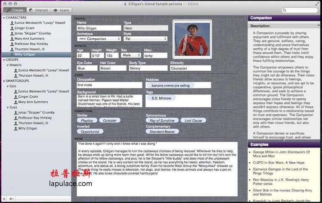Screen dimensions: 322x203
Task: Select Ginger Grant under CHARACTERS
Action: [x=24, y=28]
